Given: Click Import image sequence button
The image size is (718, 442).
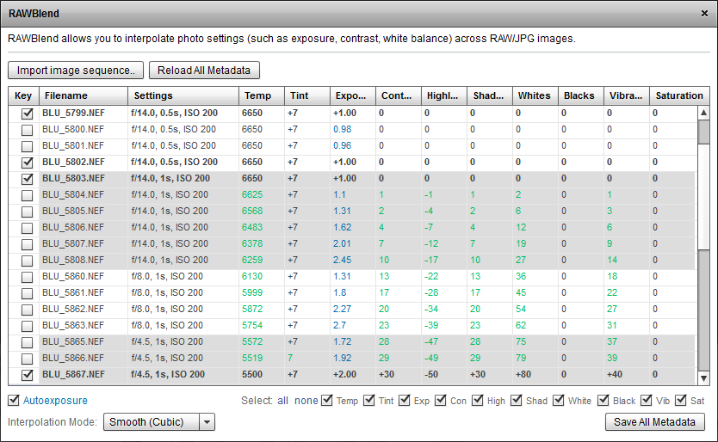Looking at the screenshot, I should pos(76,70).
